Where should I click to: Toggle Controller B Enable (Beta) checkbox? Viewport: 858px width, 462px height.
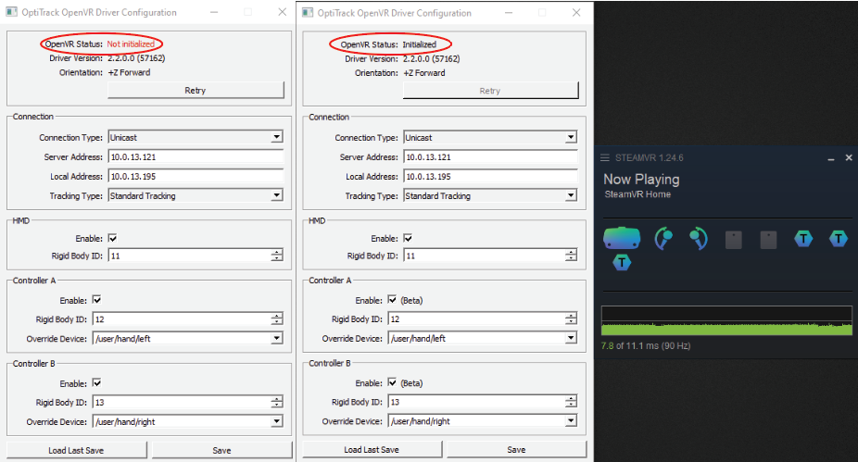pos(393,382)
